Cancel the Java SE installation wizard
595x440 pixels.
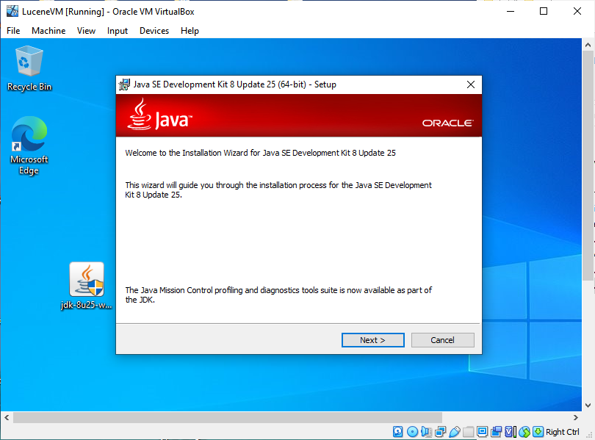[x=442, y=340]
